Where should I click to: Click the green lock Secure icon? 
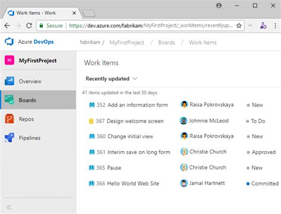point(41,25)
